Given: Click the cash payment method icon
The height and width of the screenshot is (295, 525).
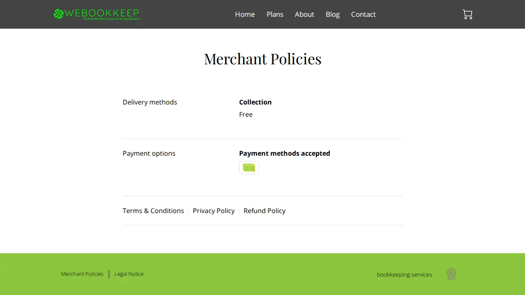Looking at the screenshot, I should coord(249,168).
